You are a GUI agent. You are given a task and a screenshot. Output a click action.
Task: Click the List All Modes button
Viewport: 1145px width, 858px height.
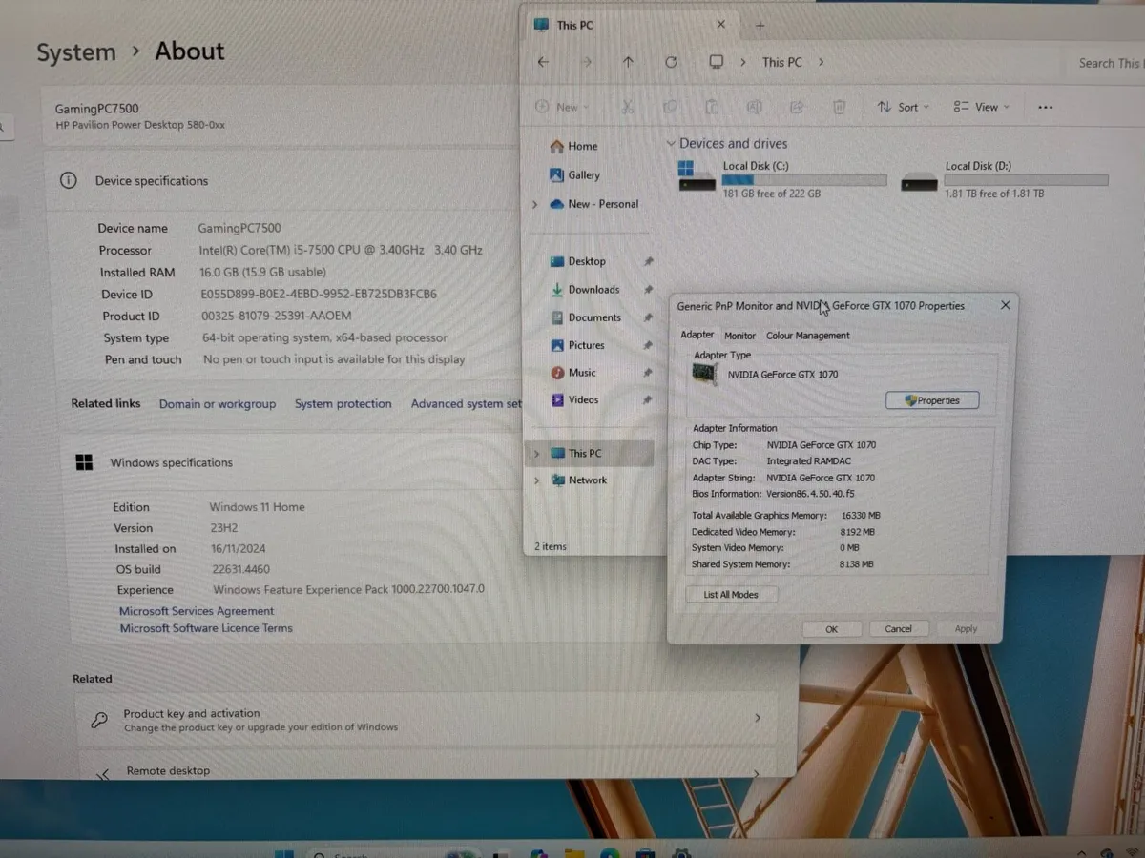tap(731, 595)
